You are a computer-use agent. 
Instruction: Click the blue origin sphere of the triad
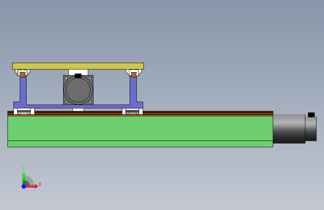24,186
